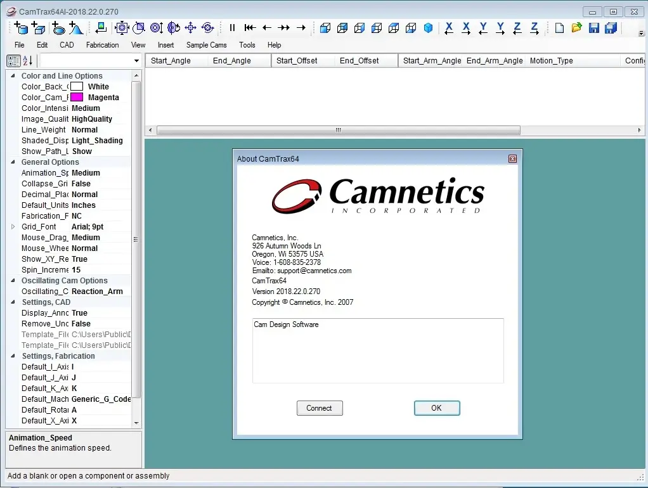Click the add motion curve icon
Screen dimensions: 648x488
coord(75,28)
